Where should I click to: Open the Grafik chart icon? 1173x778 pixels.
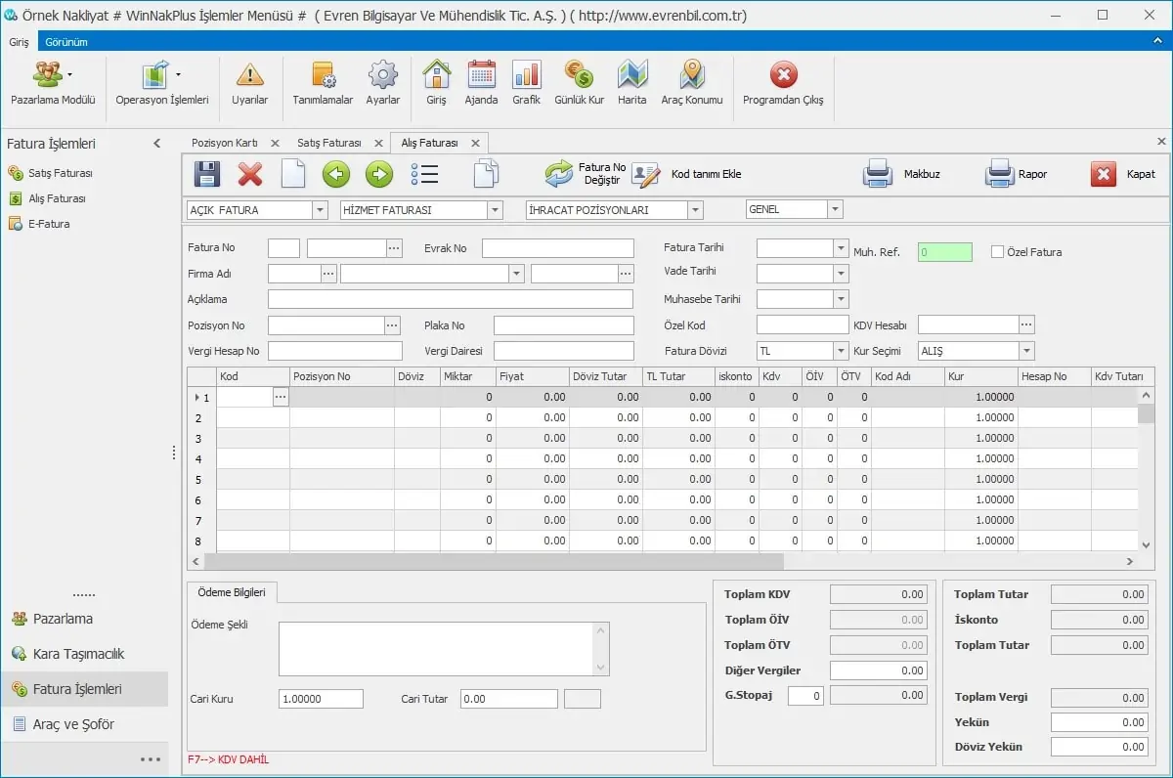pyautogui.click(x=526, y=74)
